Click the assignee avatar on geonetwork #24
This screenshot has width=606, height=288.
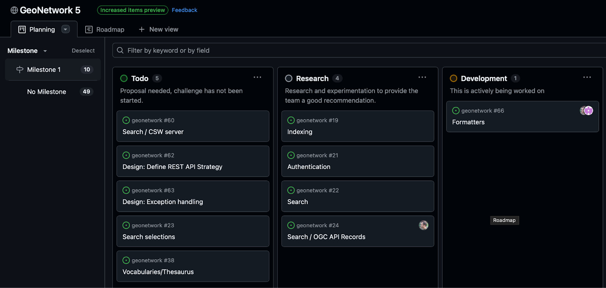click(423, 225)
